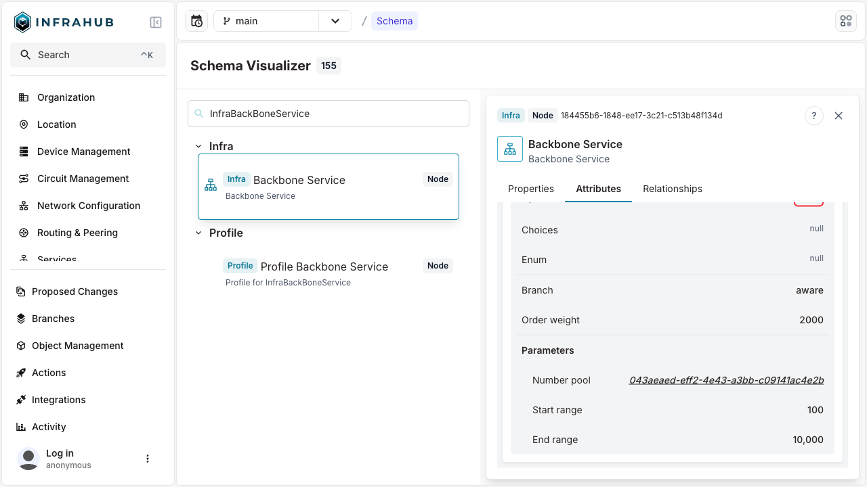Open the Actions rocket icon
The height and width of the screenshot is (487, 867).
click(x=21, y=373)
